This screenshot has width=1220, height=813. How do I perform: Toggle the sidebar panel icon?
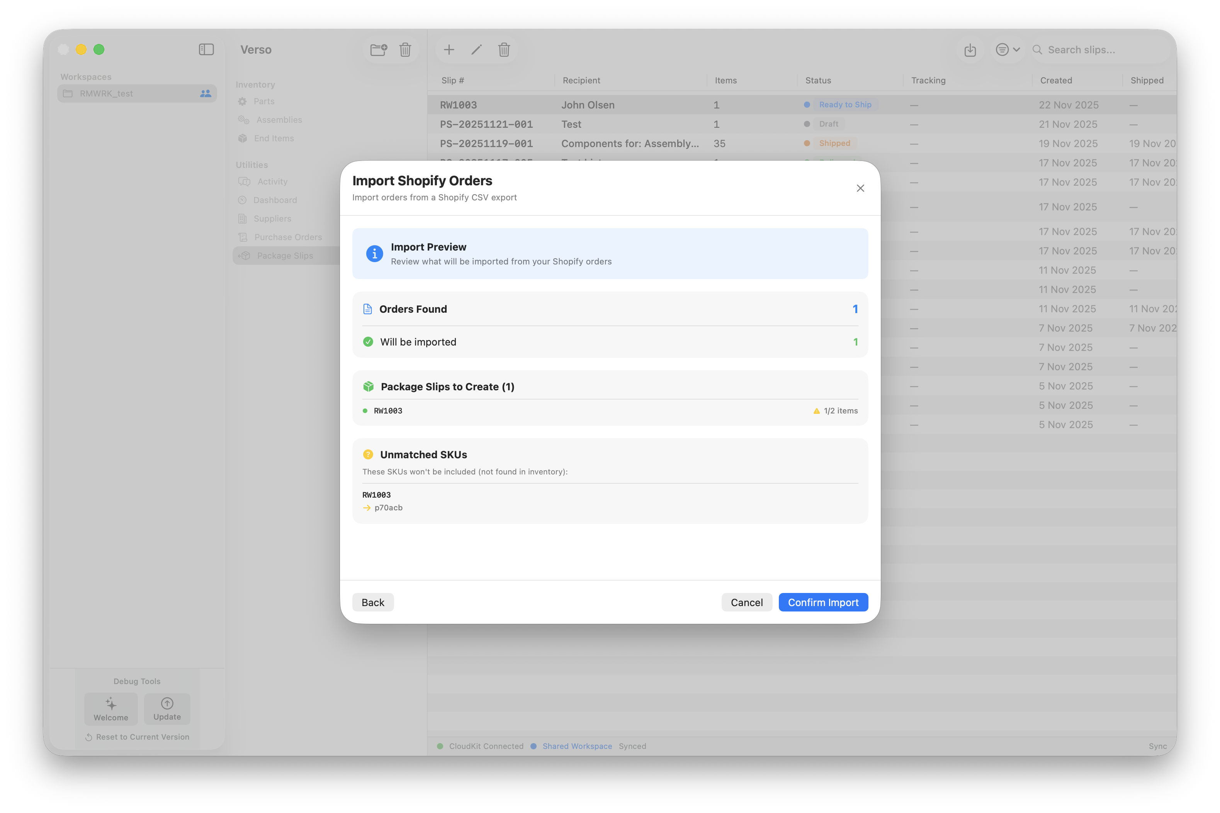point(206,50)
